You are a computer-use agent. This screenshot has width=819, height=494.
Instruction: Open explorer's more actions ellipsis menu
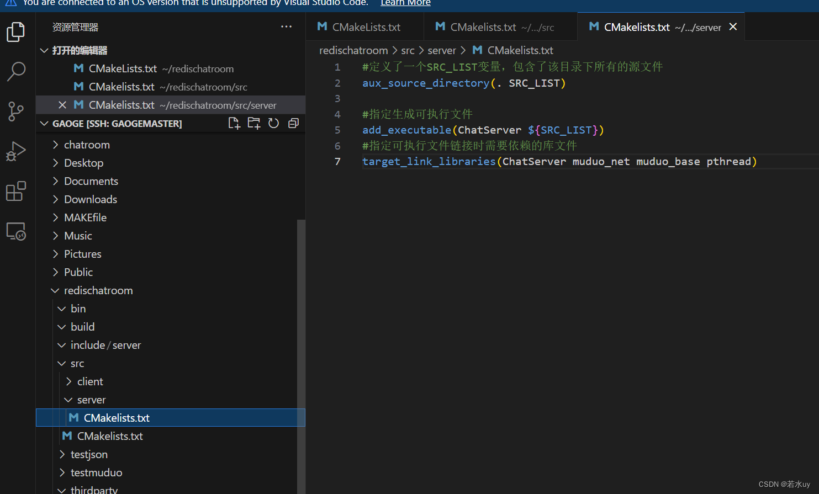[286, 26]
